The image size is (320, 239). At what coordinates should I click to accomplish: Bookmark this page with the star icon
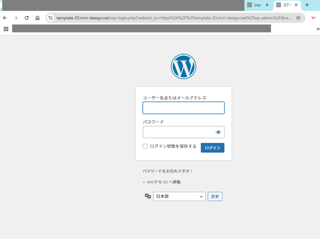coord(298,18)
